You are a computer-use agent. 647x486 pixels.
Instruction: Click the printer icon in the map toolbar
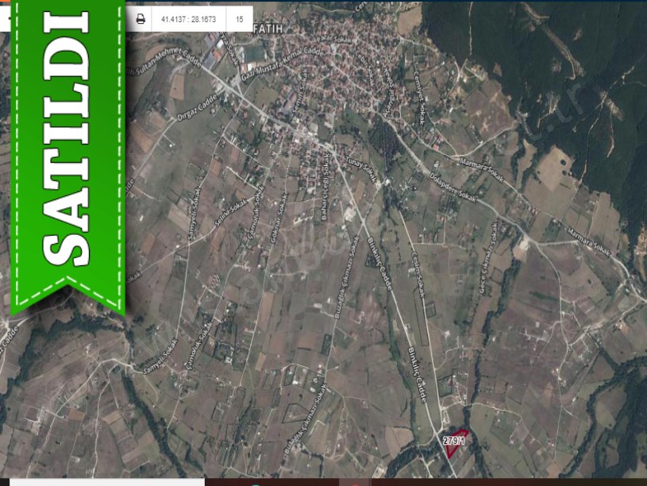[x=141, y=18]
